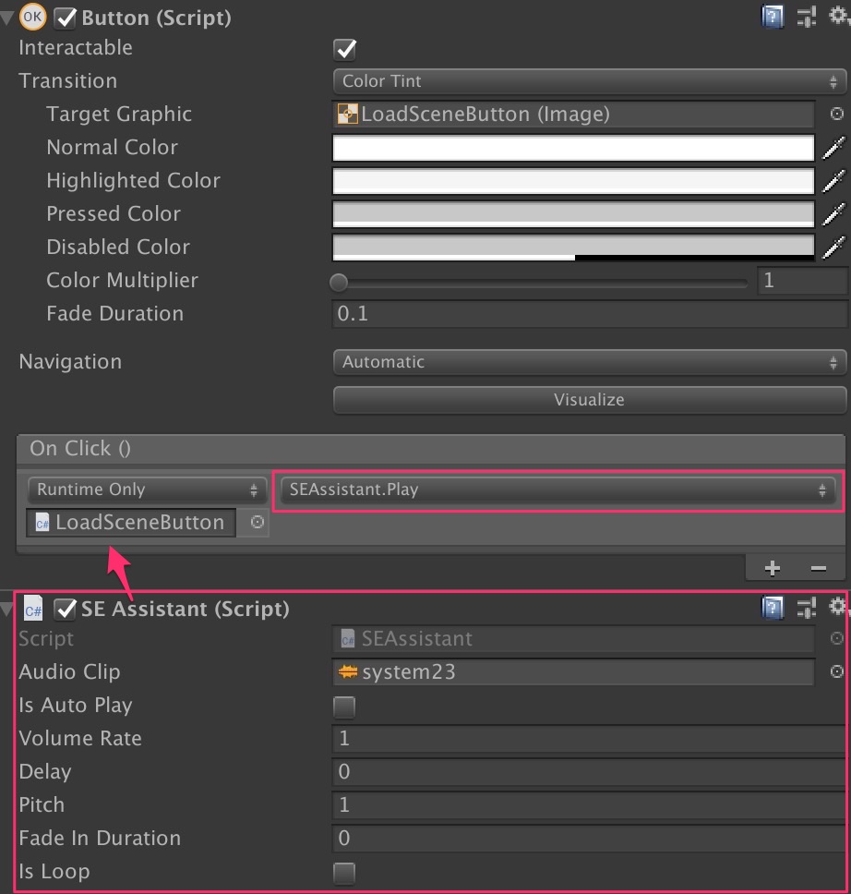The width and height of the screenshot is (851, 894).
Task: Open SE Assistant preset selector icon
Action: tap(807, 608)
